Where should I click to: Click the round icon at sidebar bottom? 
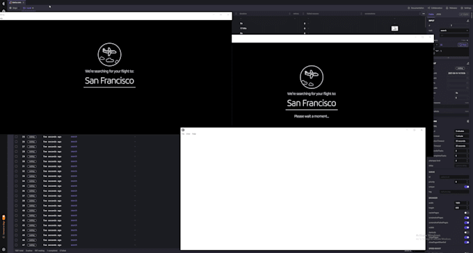point(3,250)
